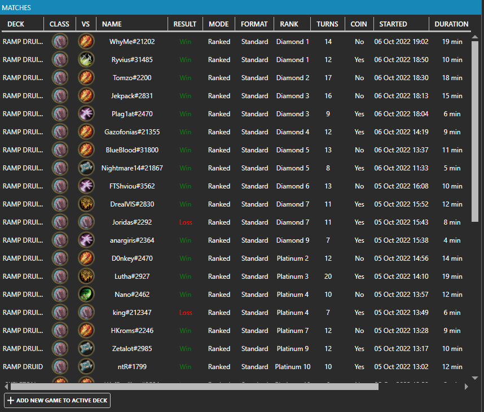
Task: Click Platinum 10 rank cell
Action: (293, 367)
